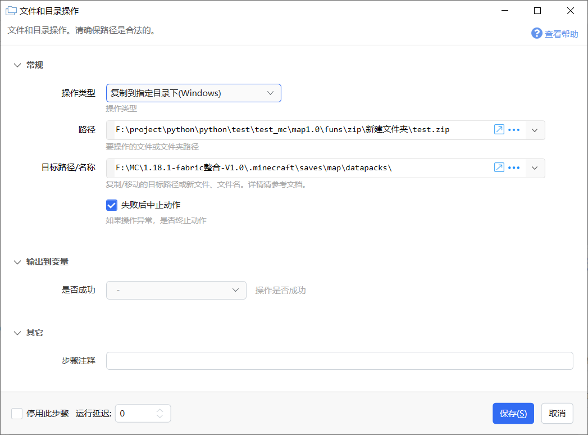Open the 是否成功 variable dropdown
The height and width of the screenshot is (435, 588).
pyautogui.click(x=176, y=290)
